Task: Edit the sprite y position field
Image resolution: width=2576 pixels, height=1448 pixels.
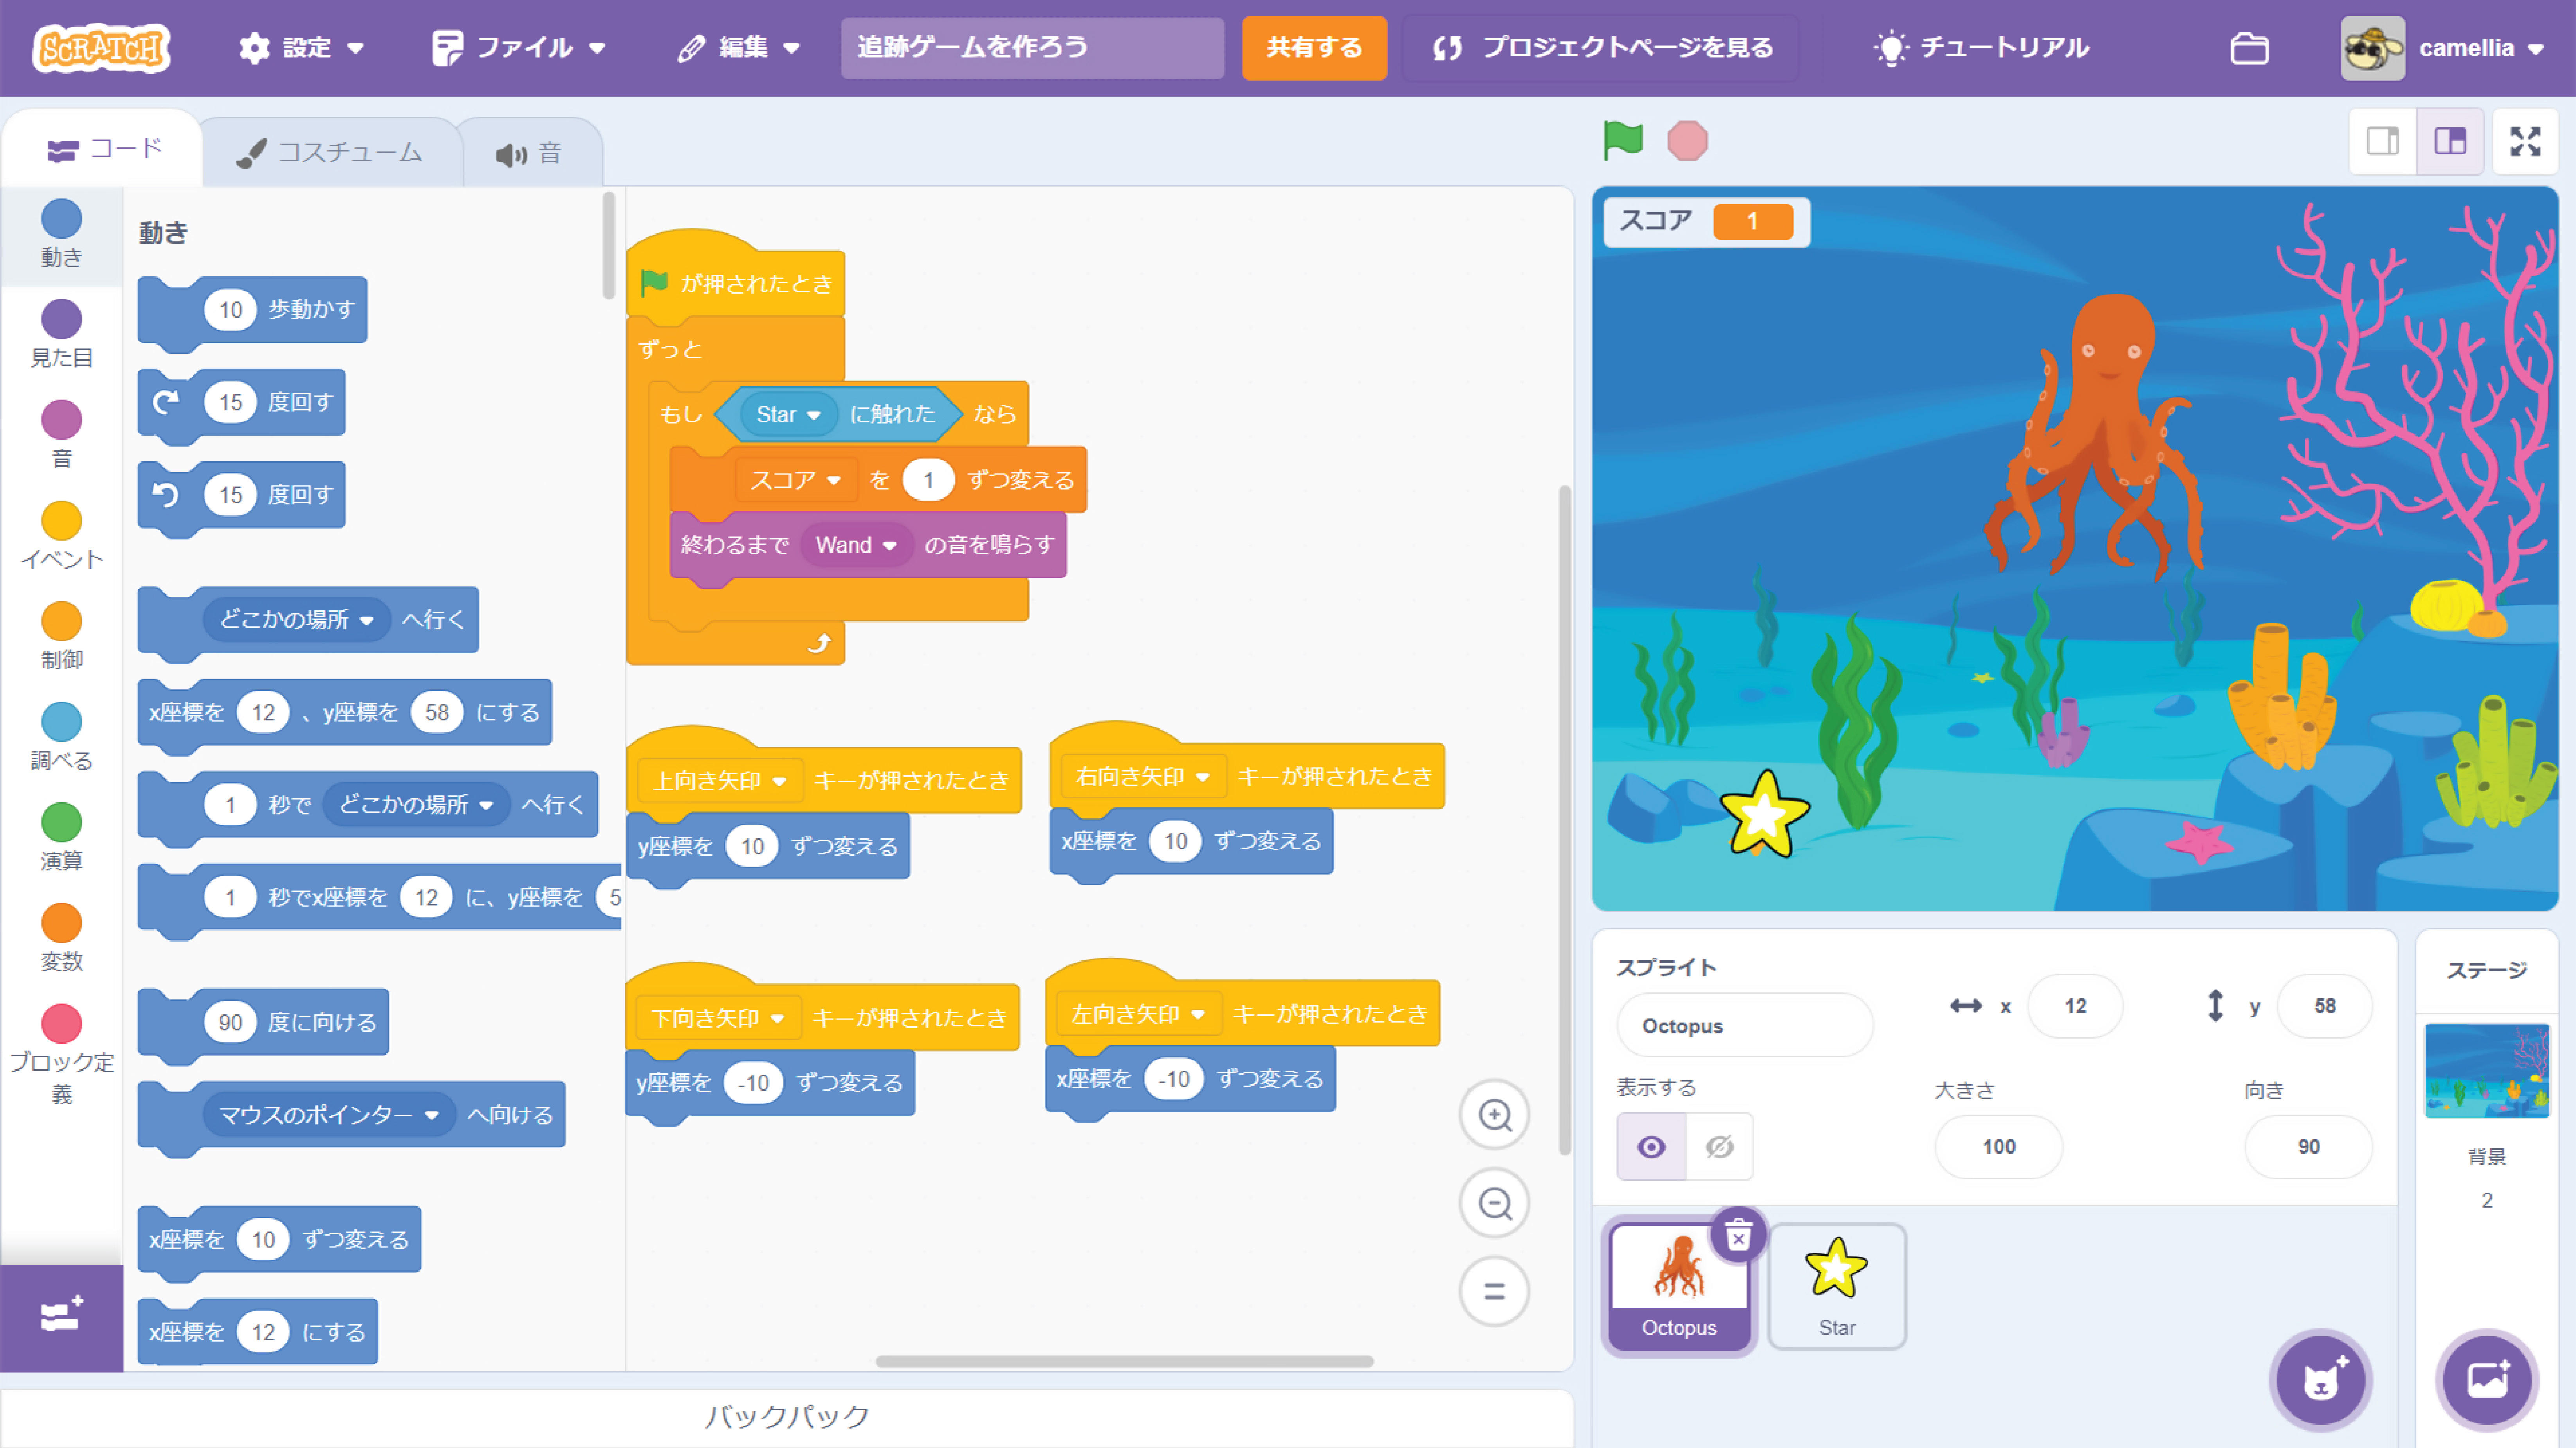Action: tap(2324, 1006)
